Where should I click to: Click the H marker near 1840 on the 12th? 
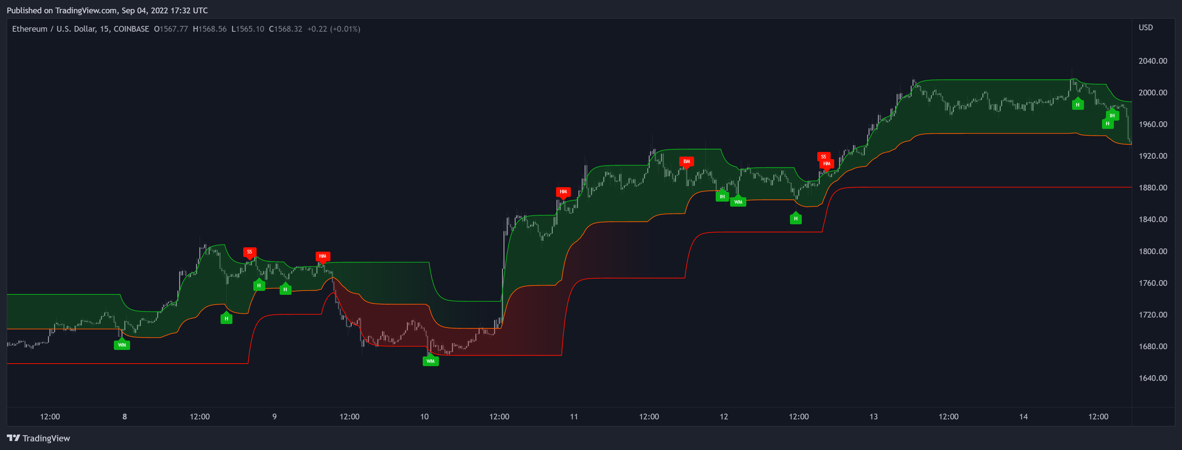[796, 219]
